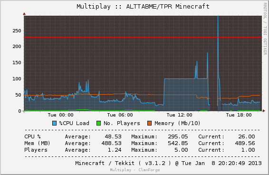The height and width of the screenshot is (175, 269).
Task: Click the blue %CPU Load legend swatch
Action: tap(54, 123)
